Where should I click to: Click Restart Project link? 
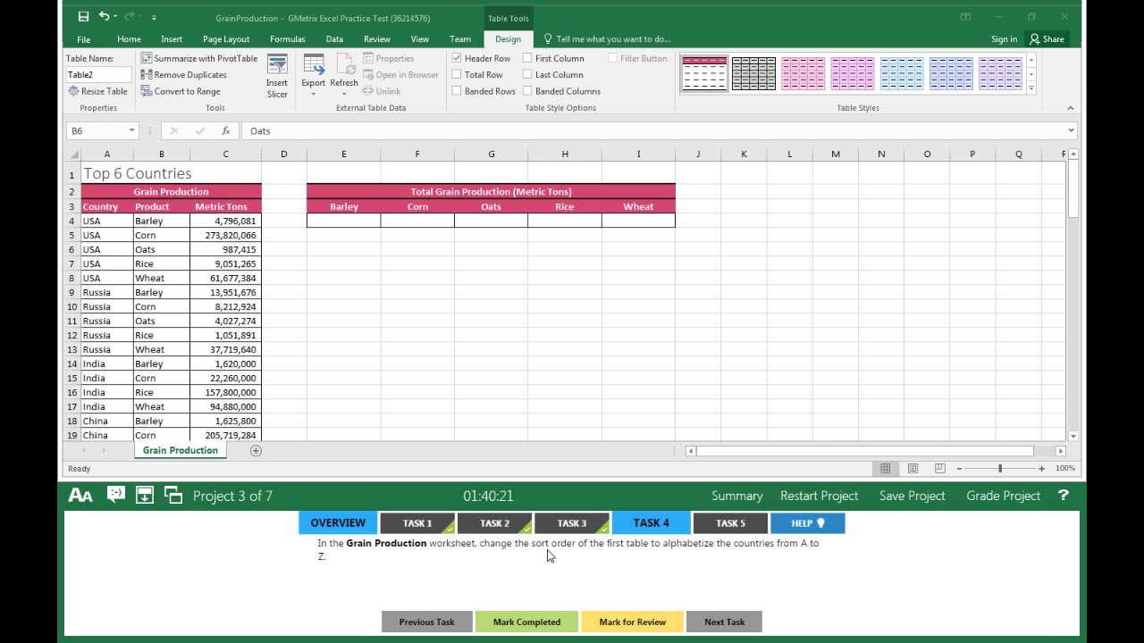(819, 496)
